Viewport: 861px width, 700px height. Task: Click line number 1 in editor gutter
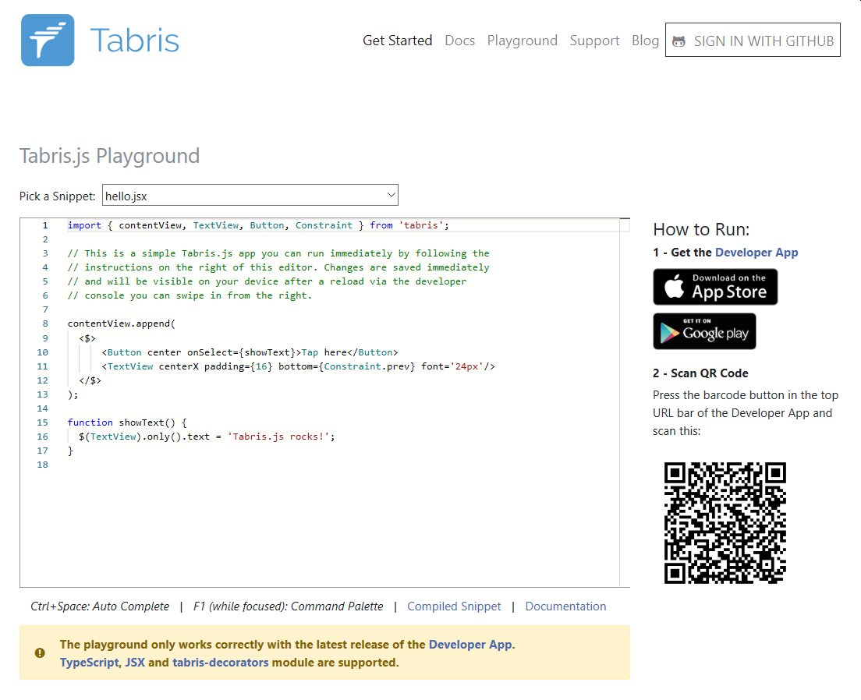coord(45,225)
